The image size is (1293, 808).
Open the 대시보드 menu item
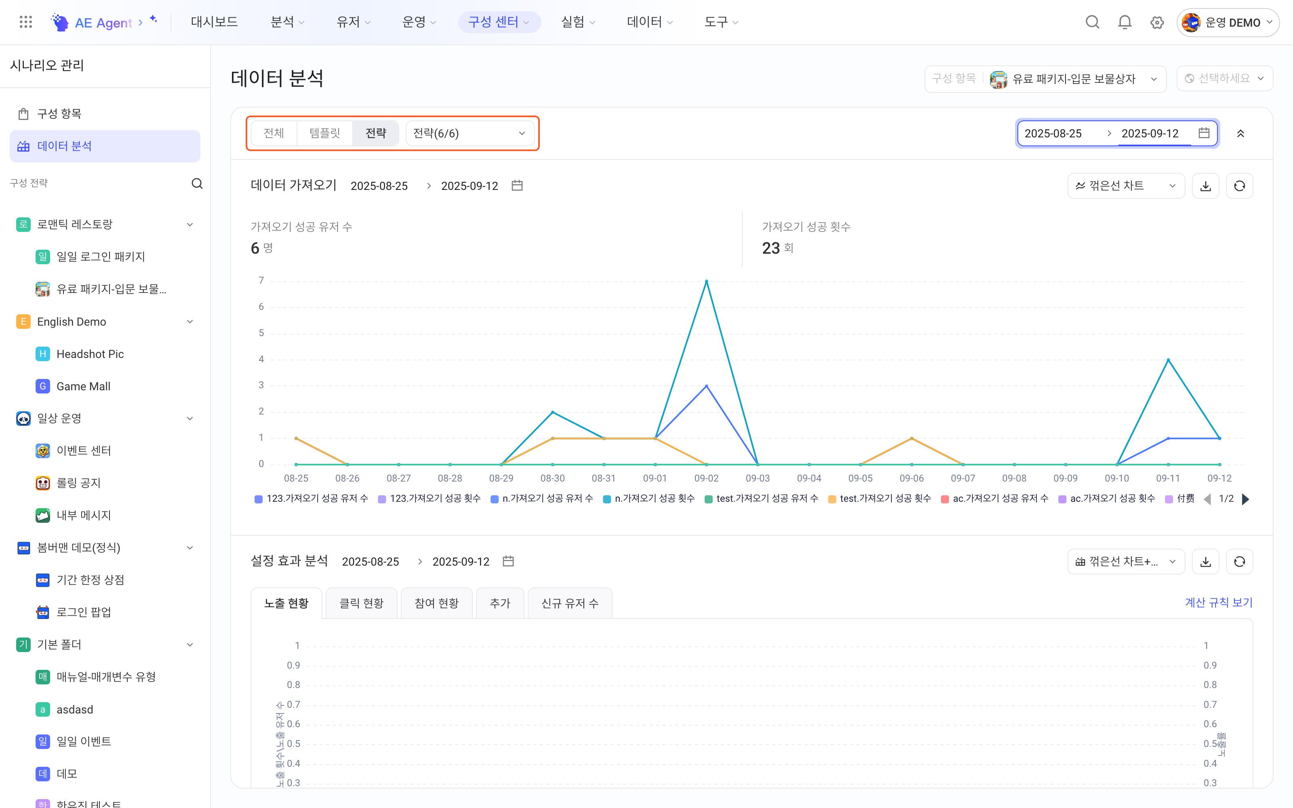[x=214, y=22]
